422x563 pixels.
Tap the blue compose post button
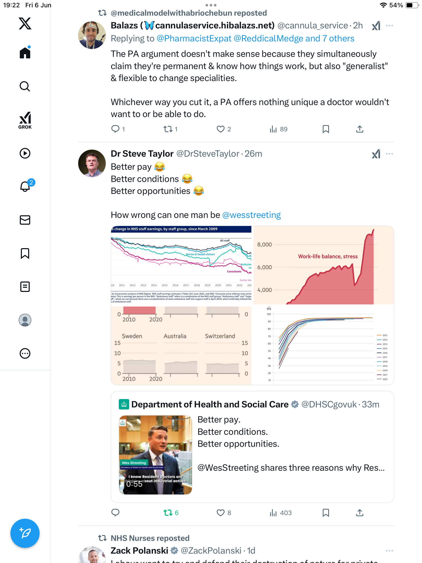pyautogui.click(x=25, y=533)
